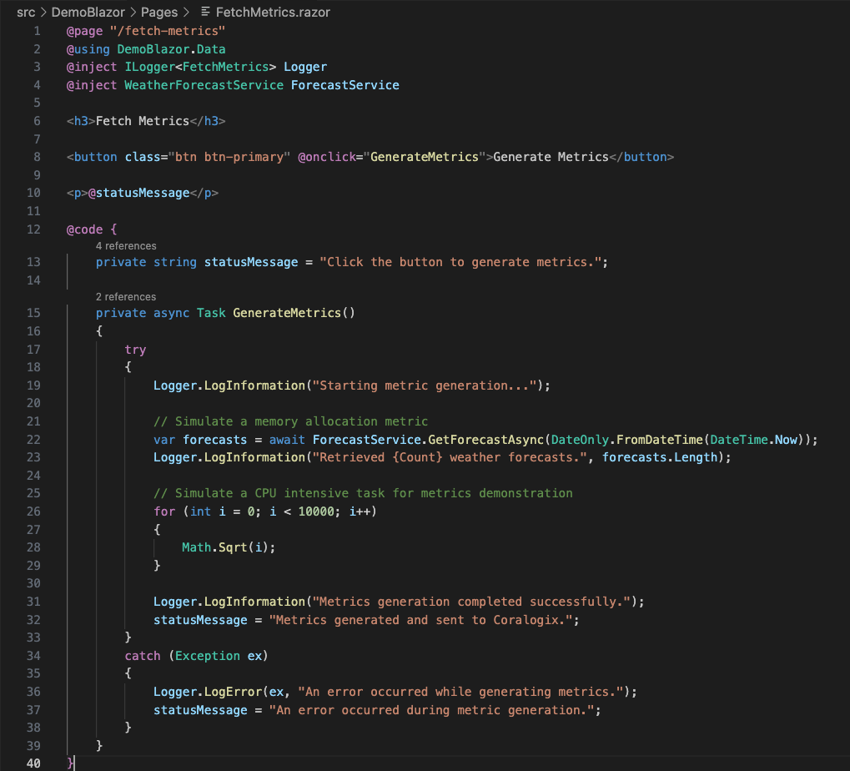Viewport: 850px width, 771px height.
Task: Click line number 40 in the gutter
Action: tap(33, 763)
